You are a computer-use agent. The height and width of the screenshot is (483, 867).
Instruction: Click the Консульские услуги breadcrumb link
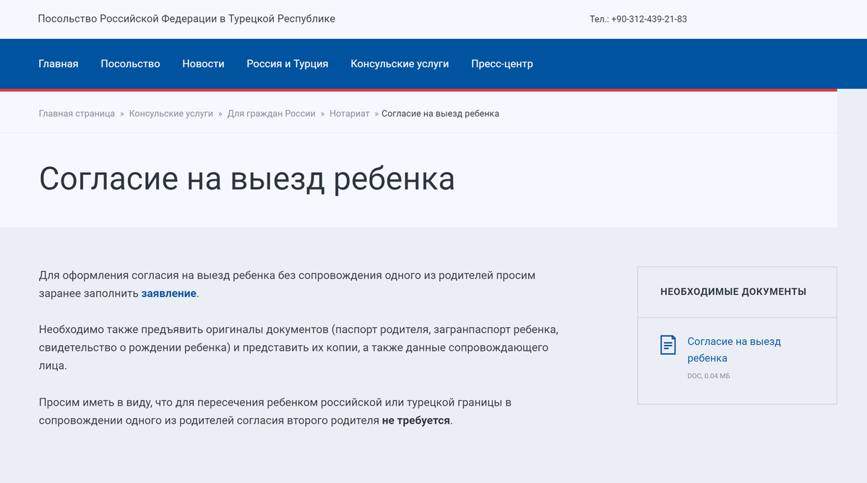click(171, 114)
